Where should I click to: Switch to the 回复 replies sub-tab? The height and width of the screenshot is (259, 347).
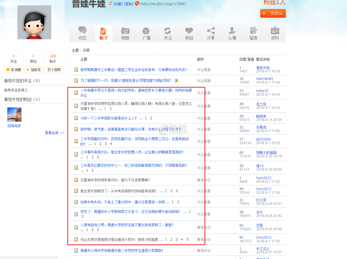click(x=86, y=50)
